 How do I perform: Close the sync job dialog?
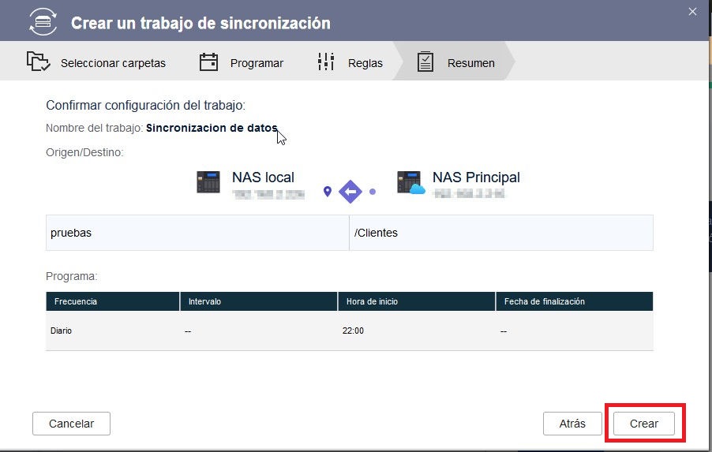(692, 11)
